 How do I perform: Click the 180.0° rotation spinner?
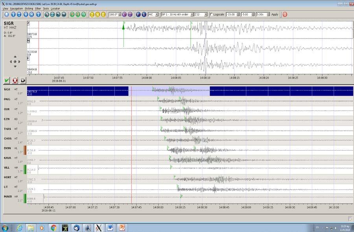point(115,15)
